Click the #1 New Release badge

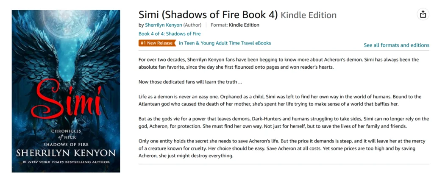point(157,43)
